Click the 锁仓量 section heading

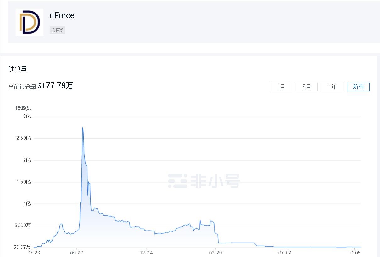[x=18, y=69]
